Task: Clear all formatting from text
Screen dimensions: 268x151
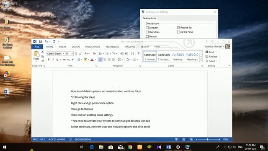Action: click(x=94, y=54)
